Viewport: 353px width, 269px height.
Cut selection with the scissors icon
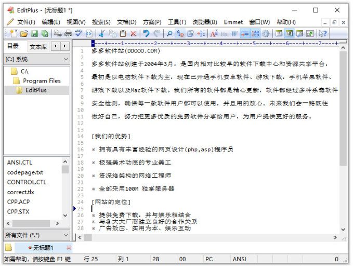click(102, 34)
